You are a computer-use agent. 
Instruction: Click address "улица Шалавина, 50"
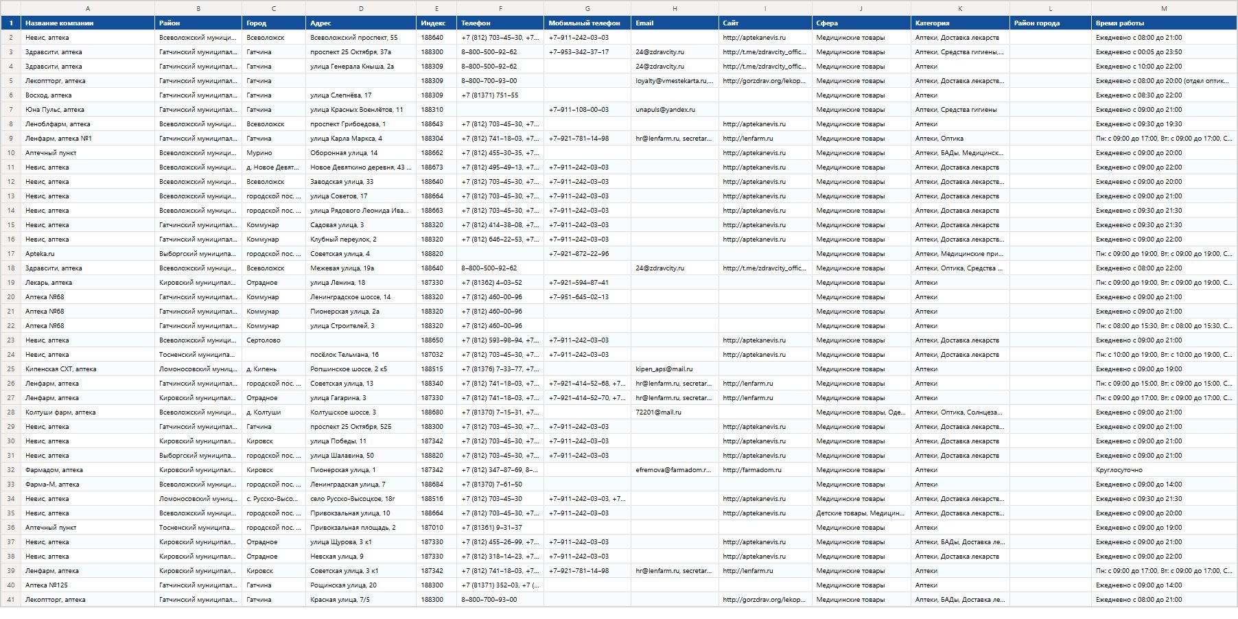(x=361, y=456)
